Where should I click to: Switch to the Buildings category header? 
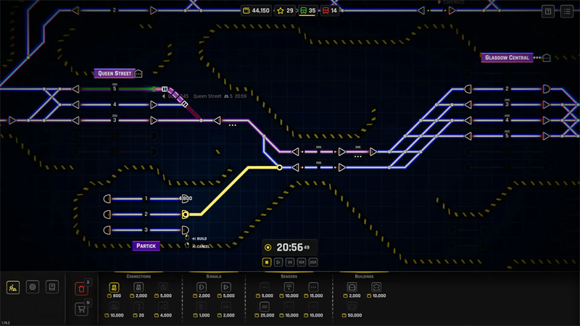click(x=364, y=277)
